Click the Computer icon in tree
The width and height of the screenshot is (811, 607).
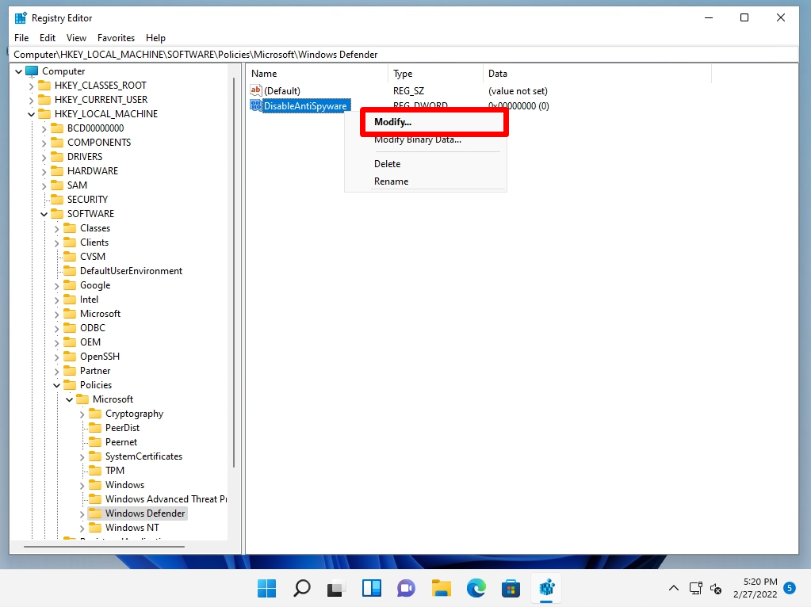pyautogui.click(x=32, y=71)
